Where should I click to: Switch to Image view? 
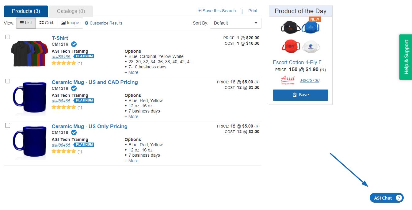click(70, 23)
